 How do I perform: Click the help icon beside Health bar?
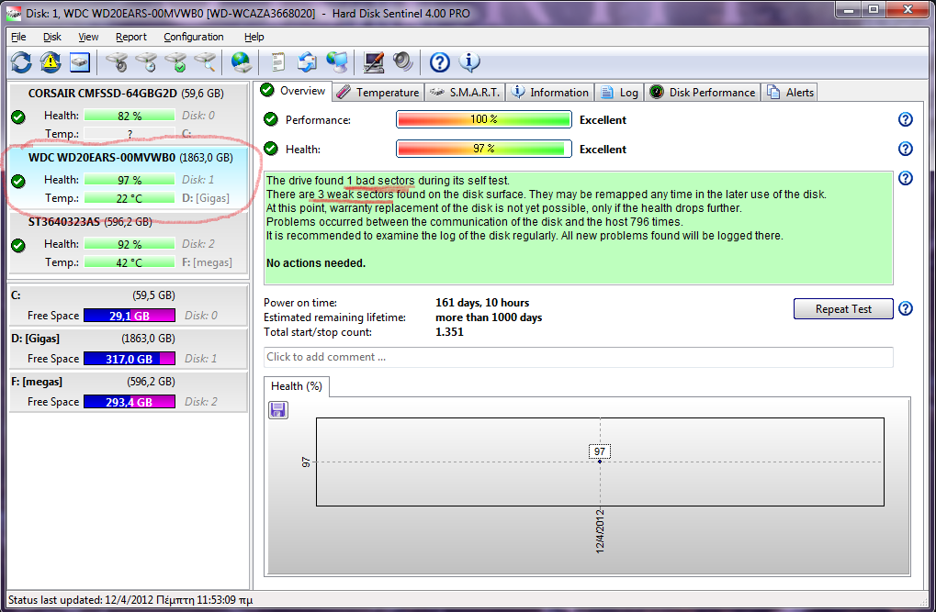coord(906,149)
